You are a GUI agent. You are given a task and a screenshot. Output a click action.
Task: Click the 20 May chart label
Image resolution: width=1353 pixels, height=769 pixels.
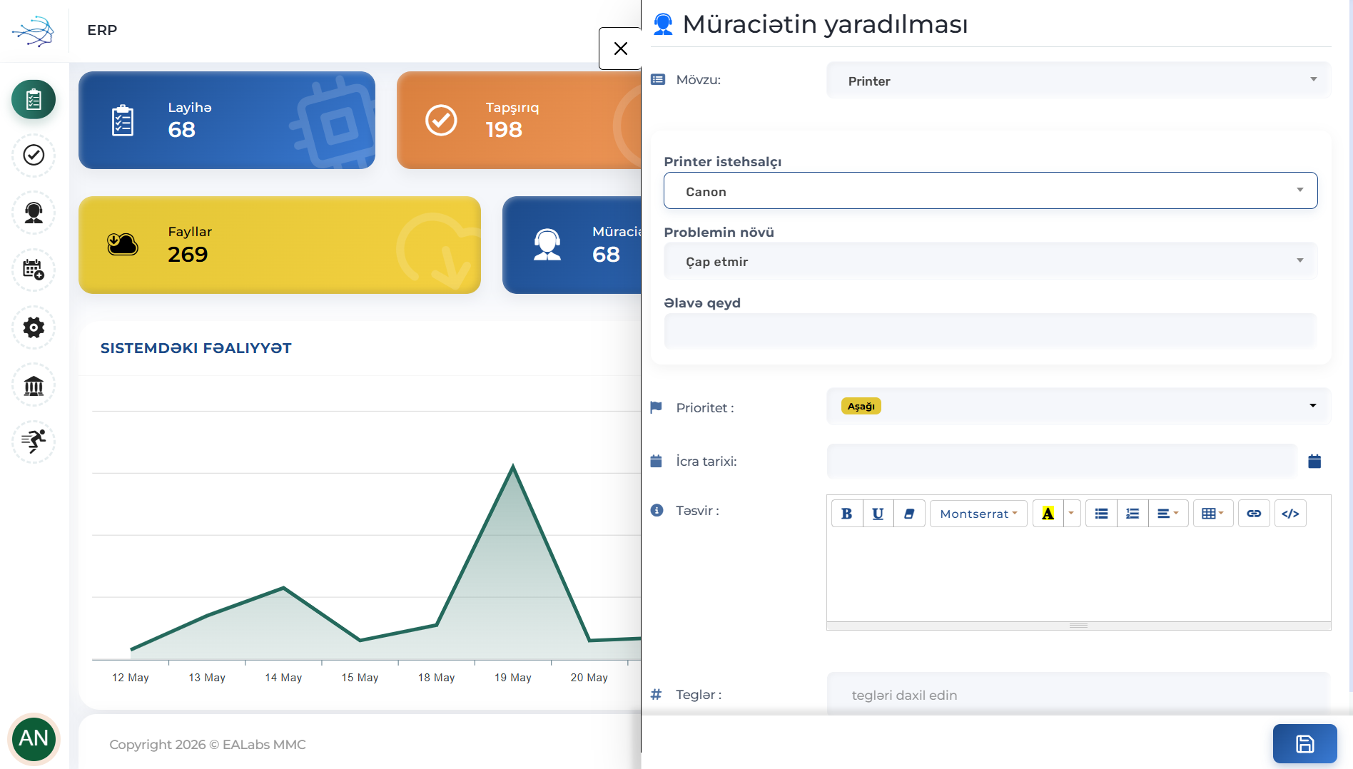pyautogui.click(x=589, y=677)
